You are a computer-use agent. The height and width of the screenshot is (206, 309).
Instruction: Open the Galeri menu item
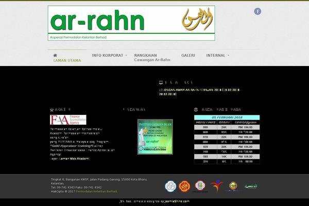(188, 56)
